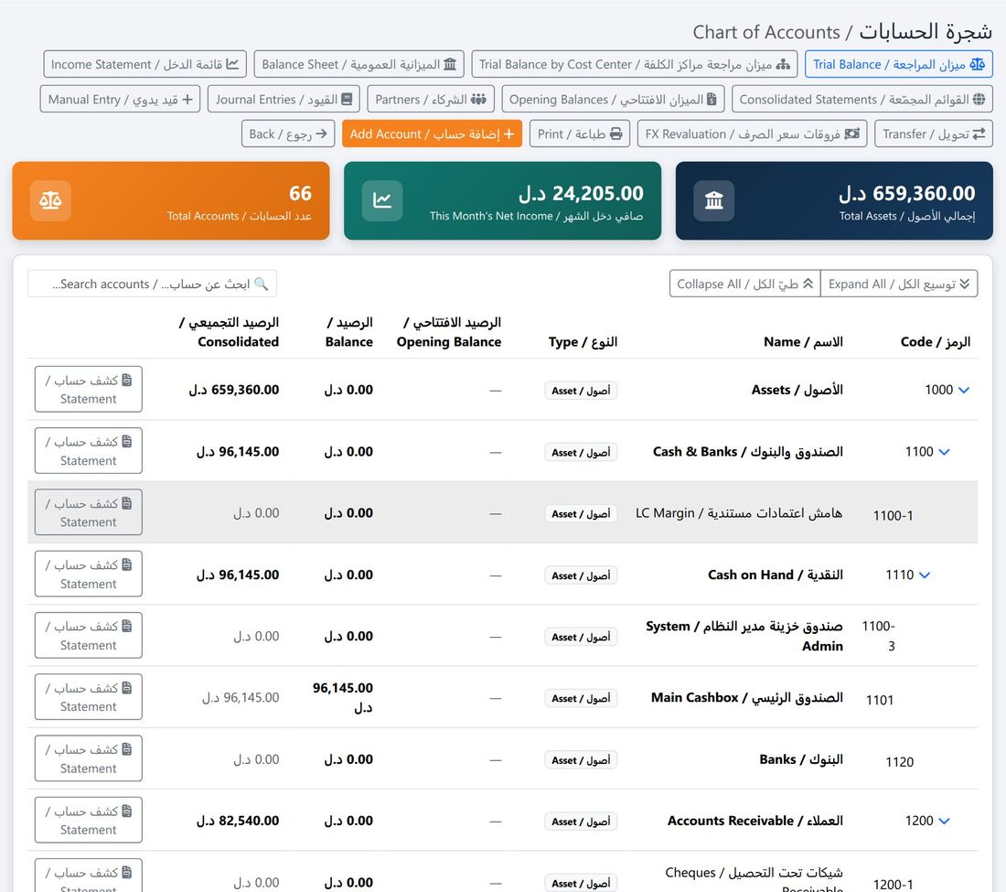
Task: Open Statement for Cash & Banks row
Action: (89, 450)
